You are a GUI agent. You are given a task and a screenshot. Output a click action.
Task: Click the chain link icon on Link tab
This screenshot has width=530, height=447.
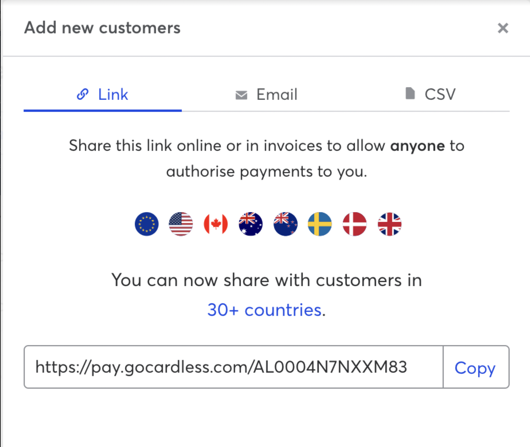pyautogui.click(x=83, y=94)
